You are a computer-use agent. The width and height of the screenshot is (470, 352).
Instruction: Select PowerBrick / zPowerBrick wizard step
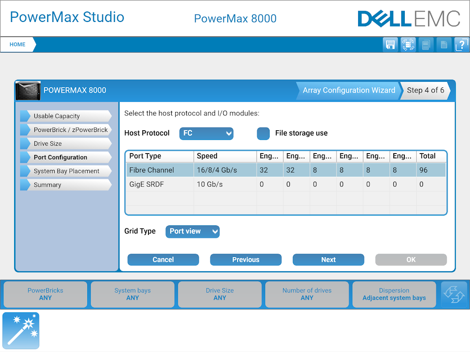click(66, 130)
